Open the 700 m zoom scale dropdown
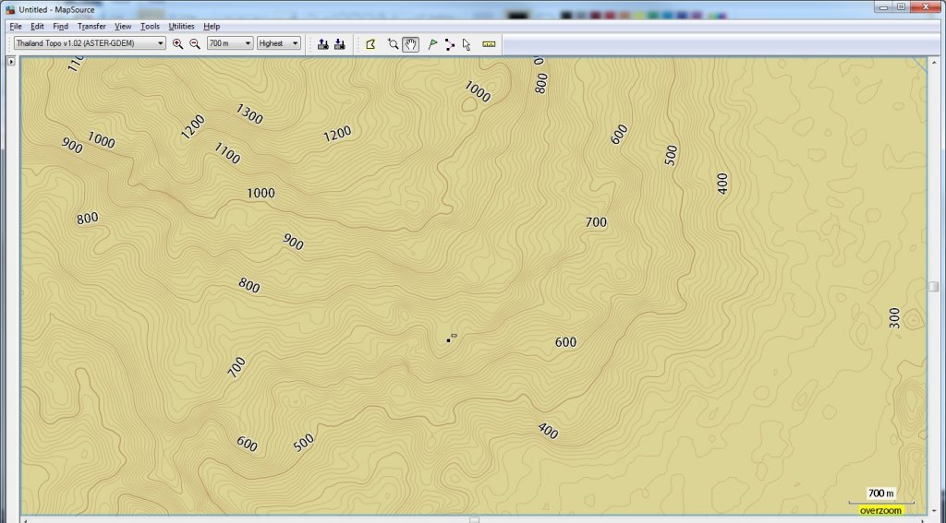The width and height of the screenshot is (946, 523). click(x=230, y=43)
